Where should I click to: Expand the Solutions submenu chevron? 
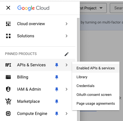[67, 36]
